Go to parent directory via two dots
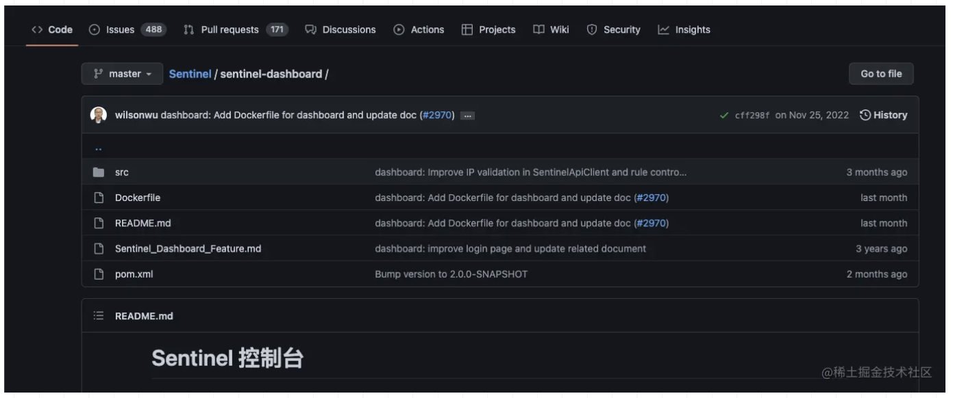The image size is (953, 398). point(99,147)
